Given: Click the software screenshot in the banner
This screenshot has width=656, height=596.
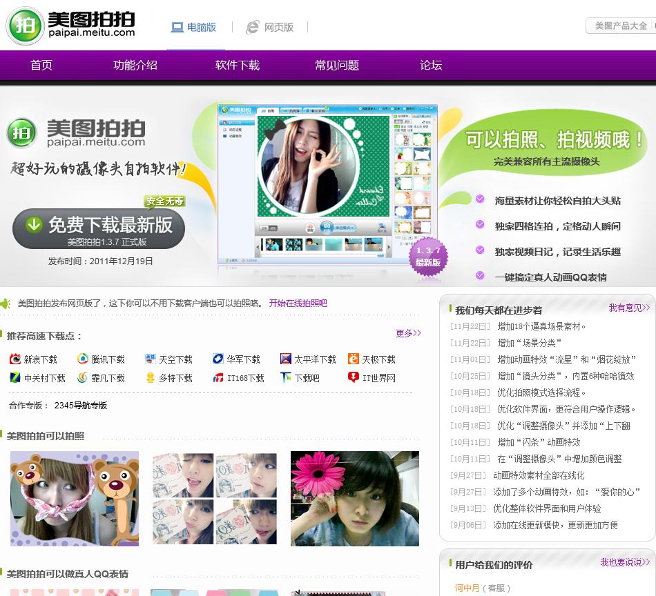Looking at the screenshot, I should (327, 184).
